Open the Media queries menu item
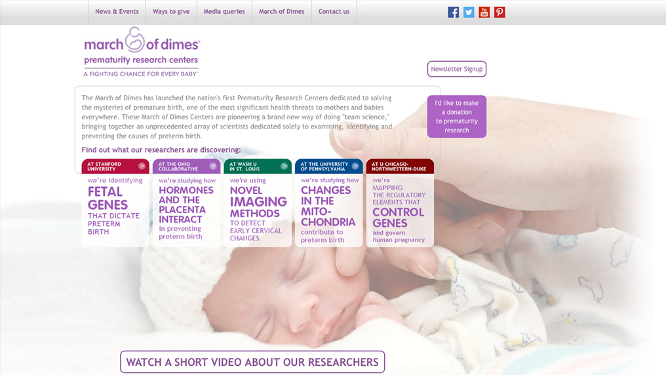This screenshot has width=666, height=375. point(224,12)
